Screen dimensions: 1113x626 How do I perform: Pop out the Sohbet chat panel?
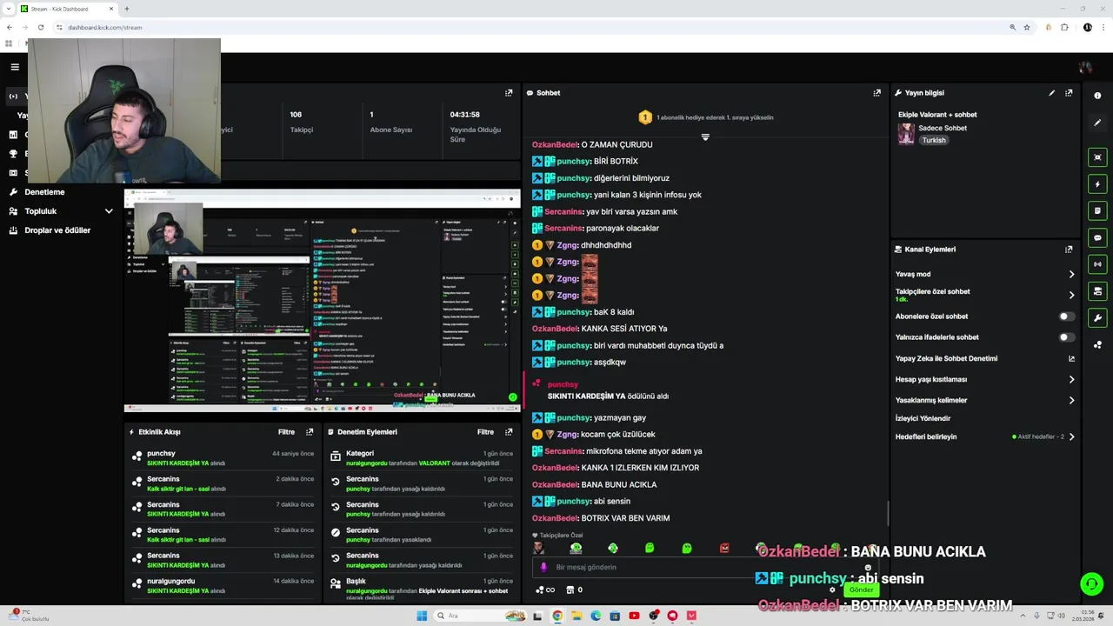point(876,93)
